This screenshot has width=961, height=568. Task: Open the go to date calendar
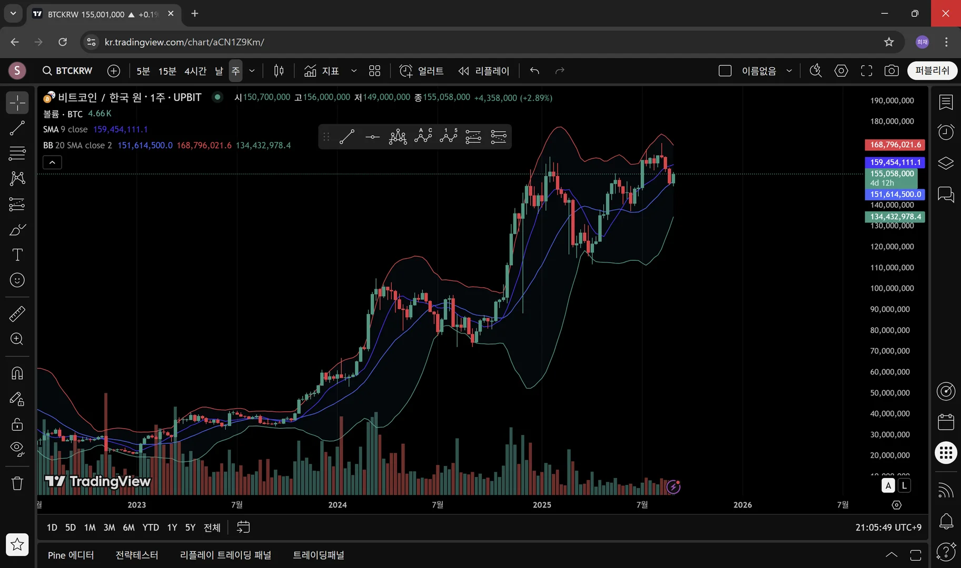tap(243, 527)
